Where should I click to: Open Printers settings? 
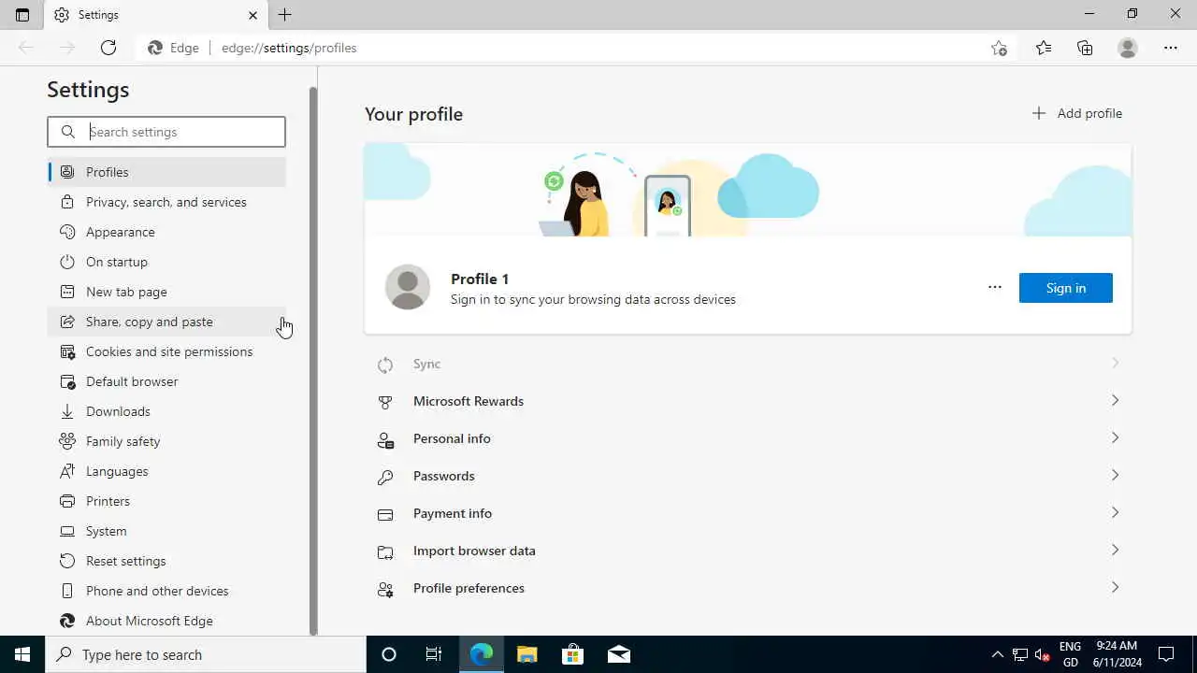point(166,501)
